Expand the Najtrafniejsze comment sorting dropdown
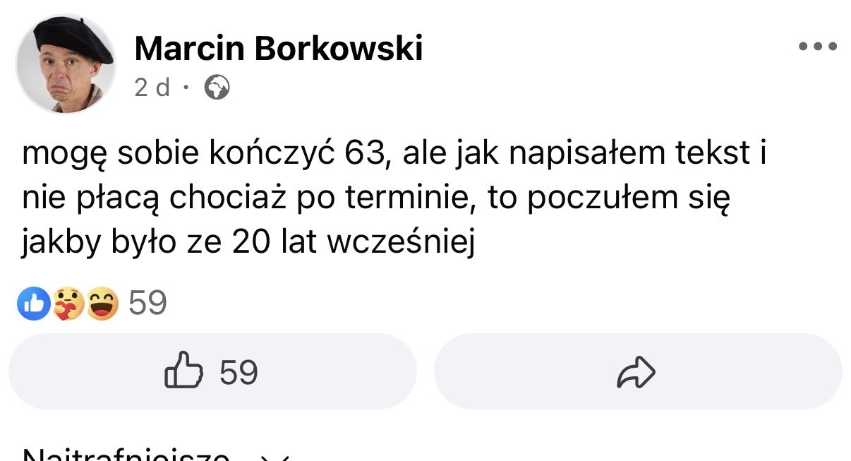The height and width of the screenshot is (461, 851). pos(127,455)
